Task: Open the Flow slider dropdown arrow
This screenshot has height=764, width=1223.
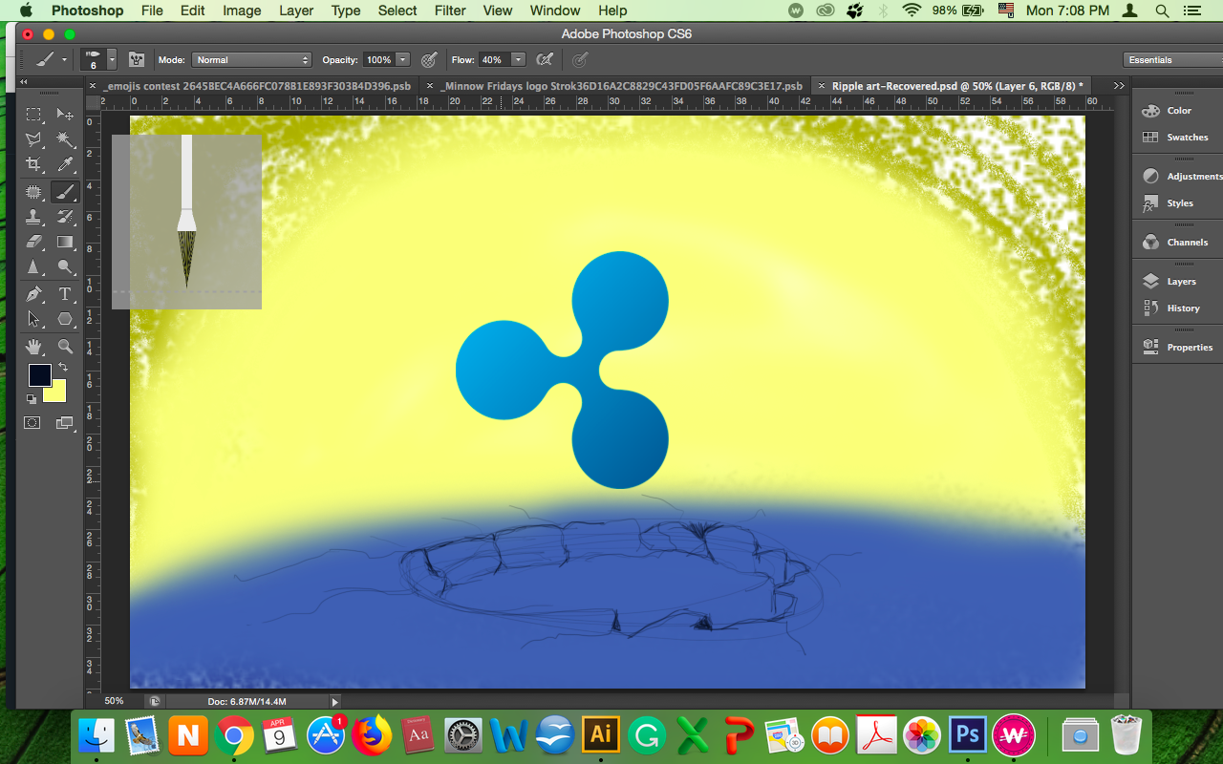Action: [519, 59]
